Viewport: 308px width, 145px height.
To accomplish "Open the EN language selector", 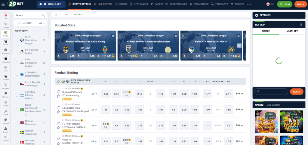I will pyautogui.click(x=270, y=4).
